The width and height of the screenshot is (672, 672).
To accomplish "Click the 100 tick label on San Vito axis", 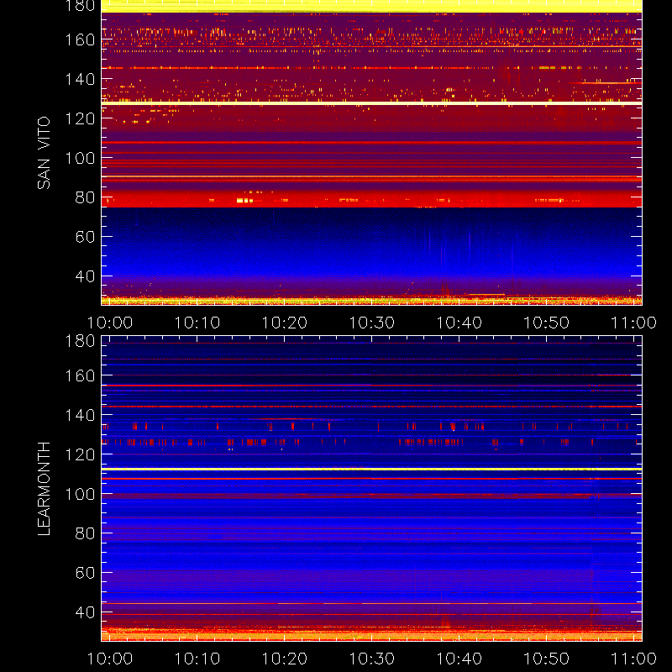I will 80,158.
